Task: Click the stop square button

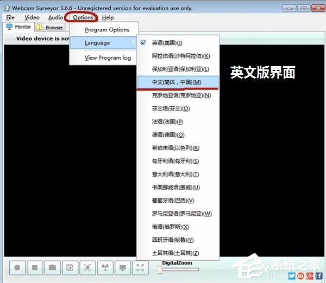Action: click(x=35, y=268)
